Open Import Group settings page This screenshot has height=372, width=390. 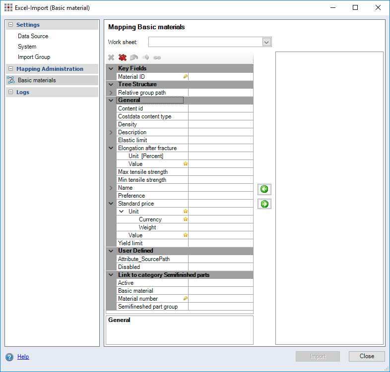(34, 57)
